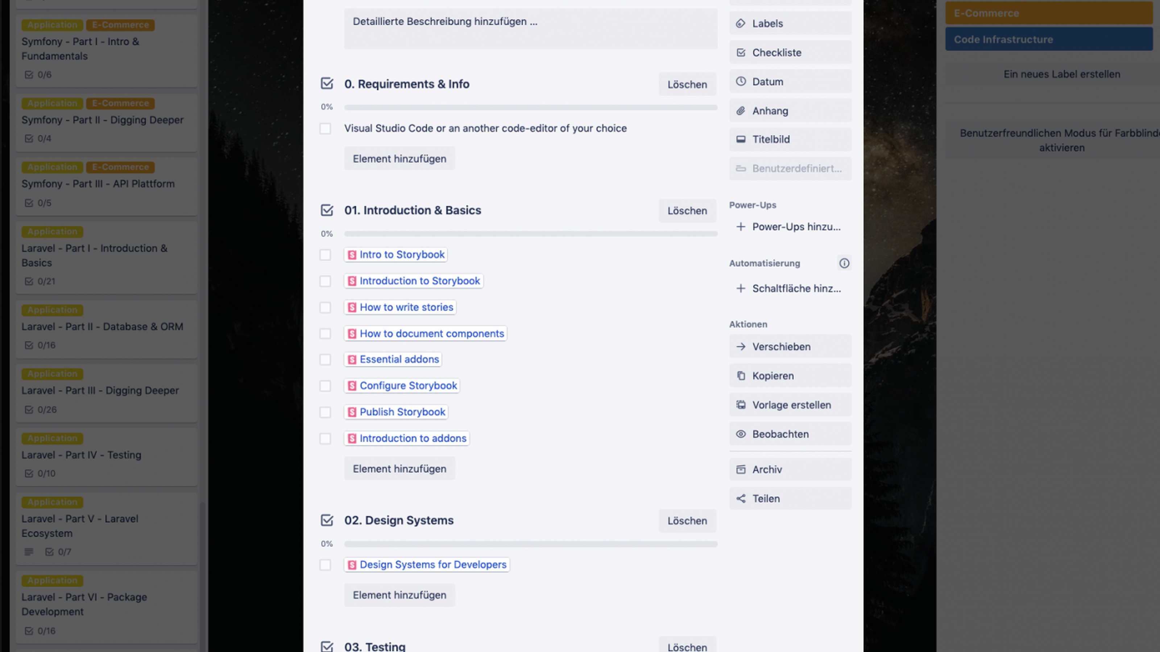
Task: Click the Beobachten eye icon
Action: coord(740,434)
